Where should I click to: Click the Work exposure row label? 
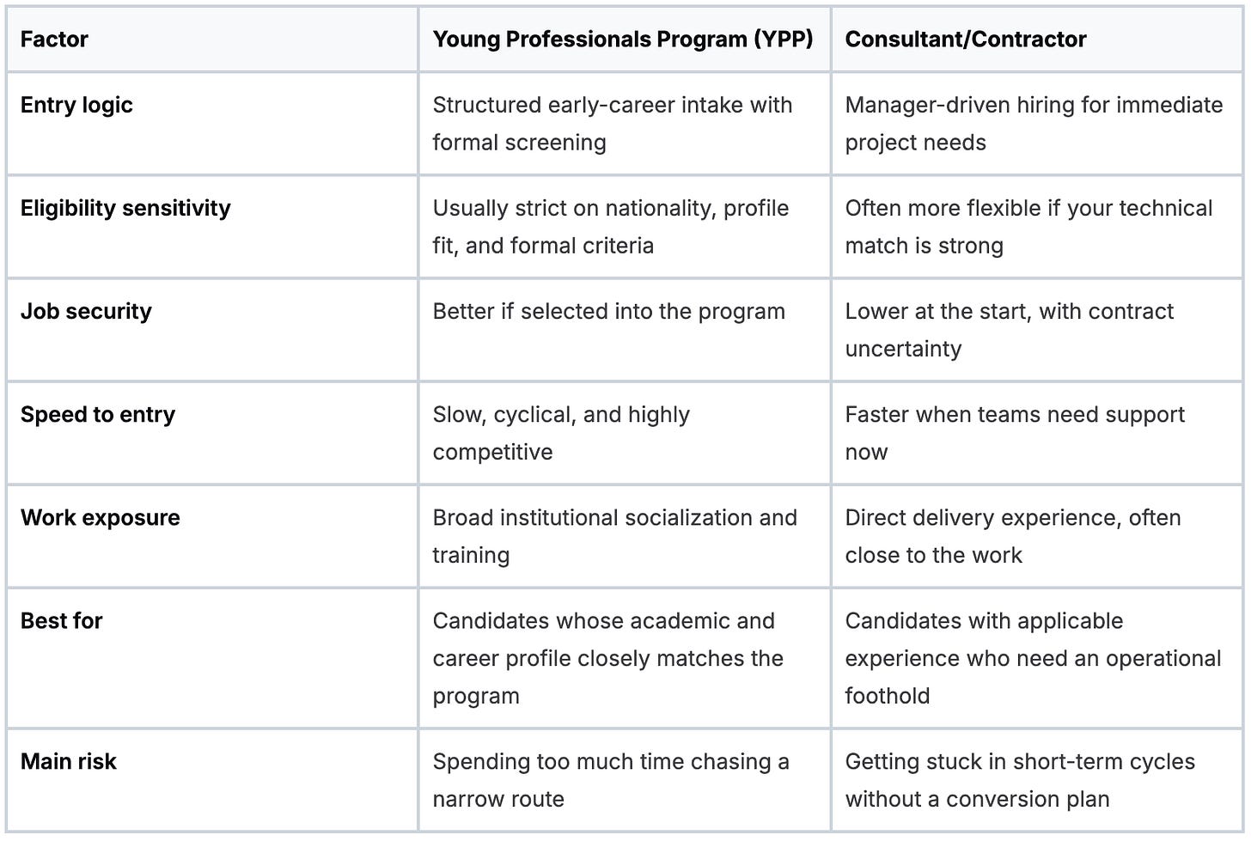101,517
